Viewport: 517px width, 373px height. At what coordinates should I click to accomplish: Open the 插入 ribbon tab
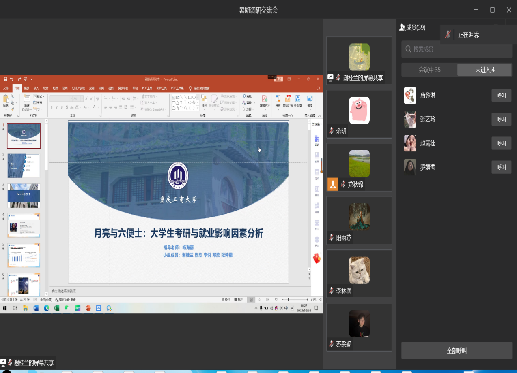[36, 88]
